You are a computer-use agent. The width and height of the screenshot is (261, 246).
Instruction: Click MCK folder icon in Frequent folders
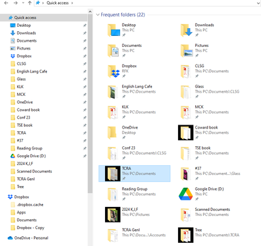[x=185, y=112]
